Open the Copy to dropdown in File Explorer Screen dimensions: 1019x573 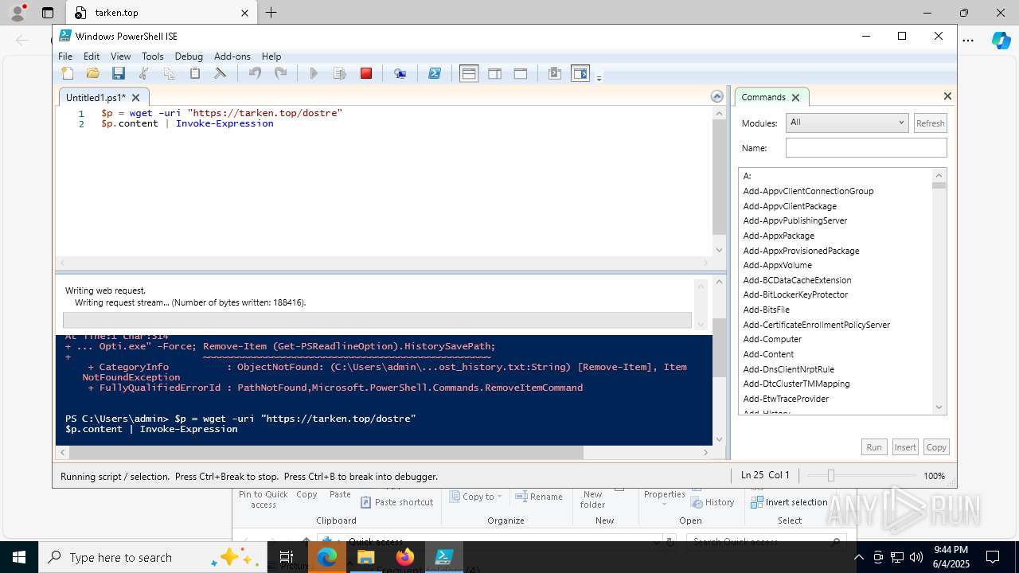tap(476, 497)
